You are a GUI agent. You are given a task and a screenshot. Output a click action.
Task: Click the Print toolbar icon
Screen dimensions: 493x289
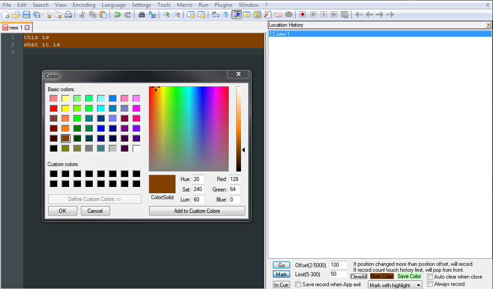point(68,15)
